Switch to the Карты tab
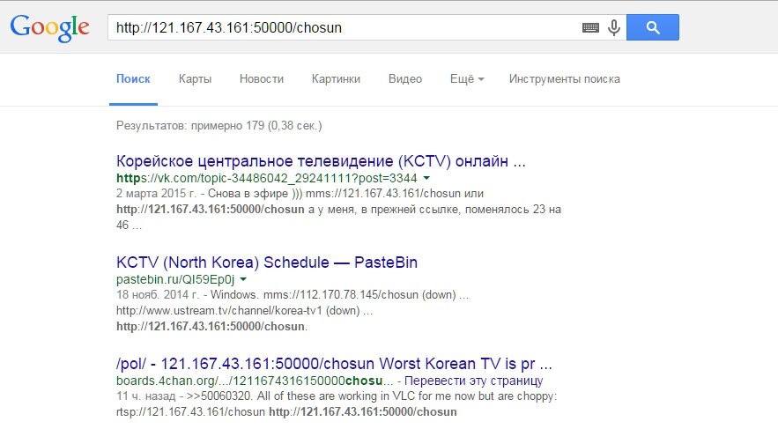 tap(195, 79)
